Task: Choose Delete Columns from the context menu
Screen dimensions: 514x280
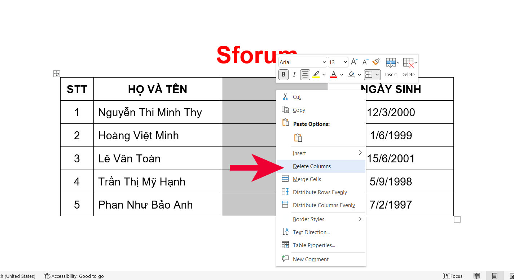Action: [x=312, y=166]
